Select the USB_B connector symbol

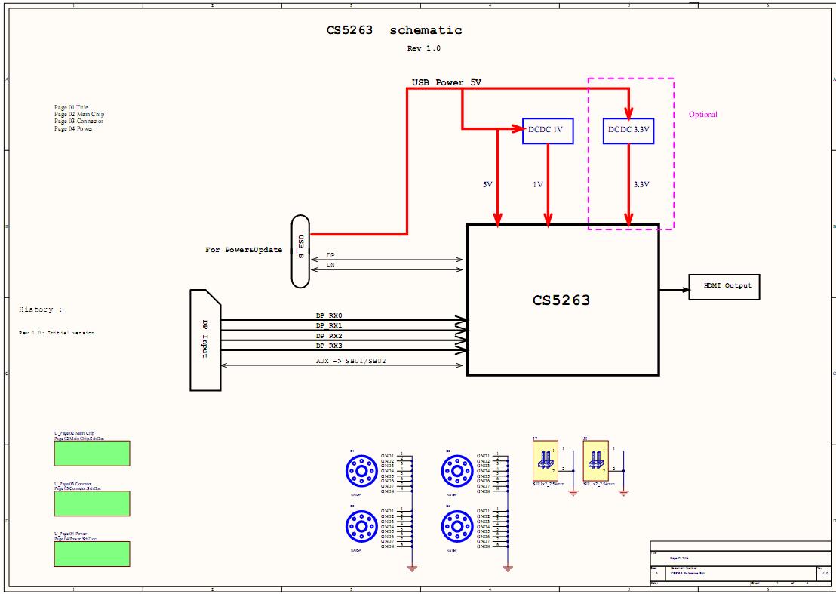(x=300, y=251)
